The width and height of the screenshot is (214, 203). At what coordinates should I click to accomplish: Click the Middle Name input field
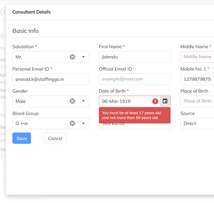pyautogui.click(x=197, y=57)
